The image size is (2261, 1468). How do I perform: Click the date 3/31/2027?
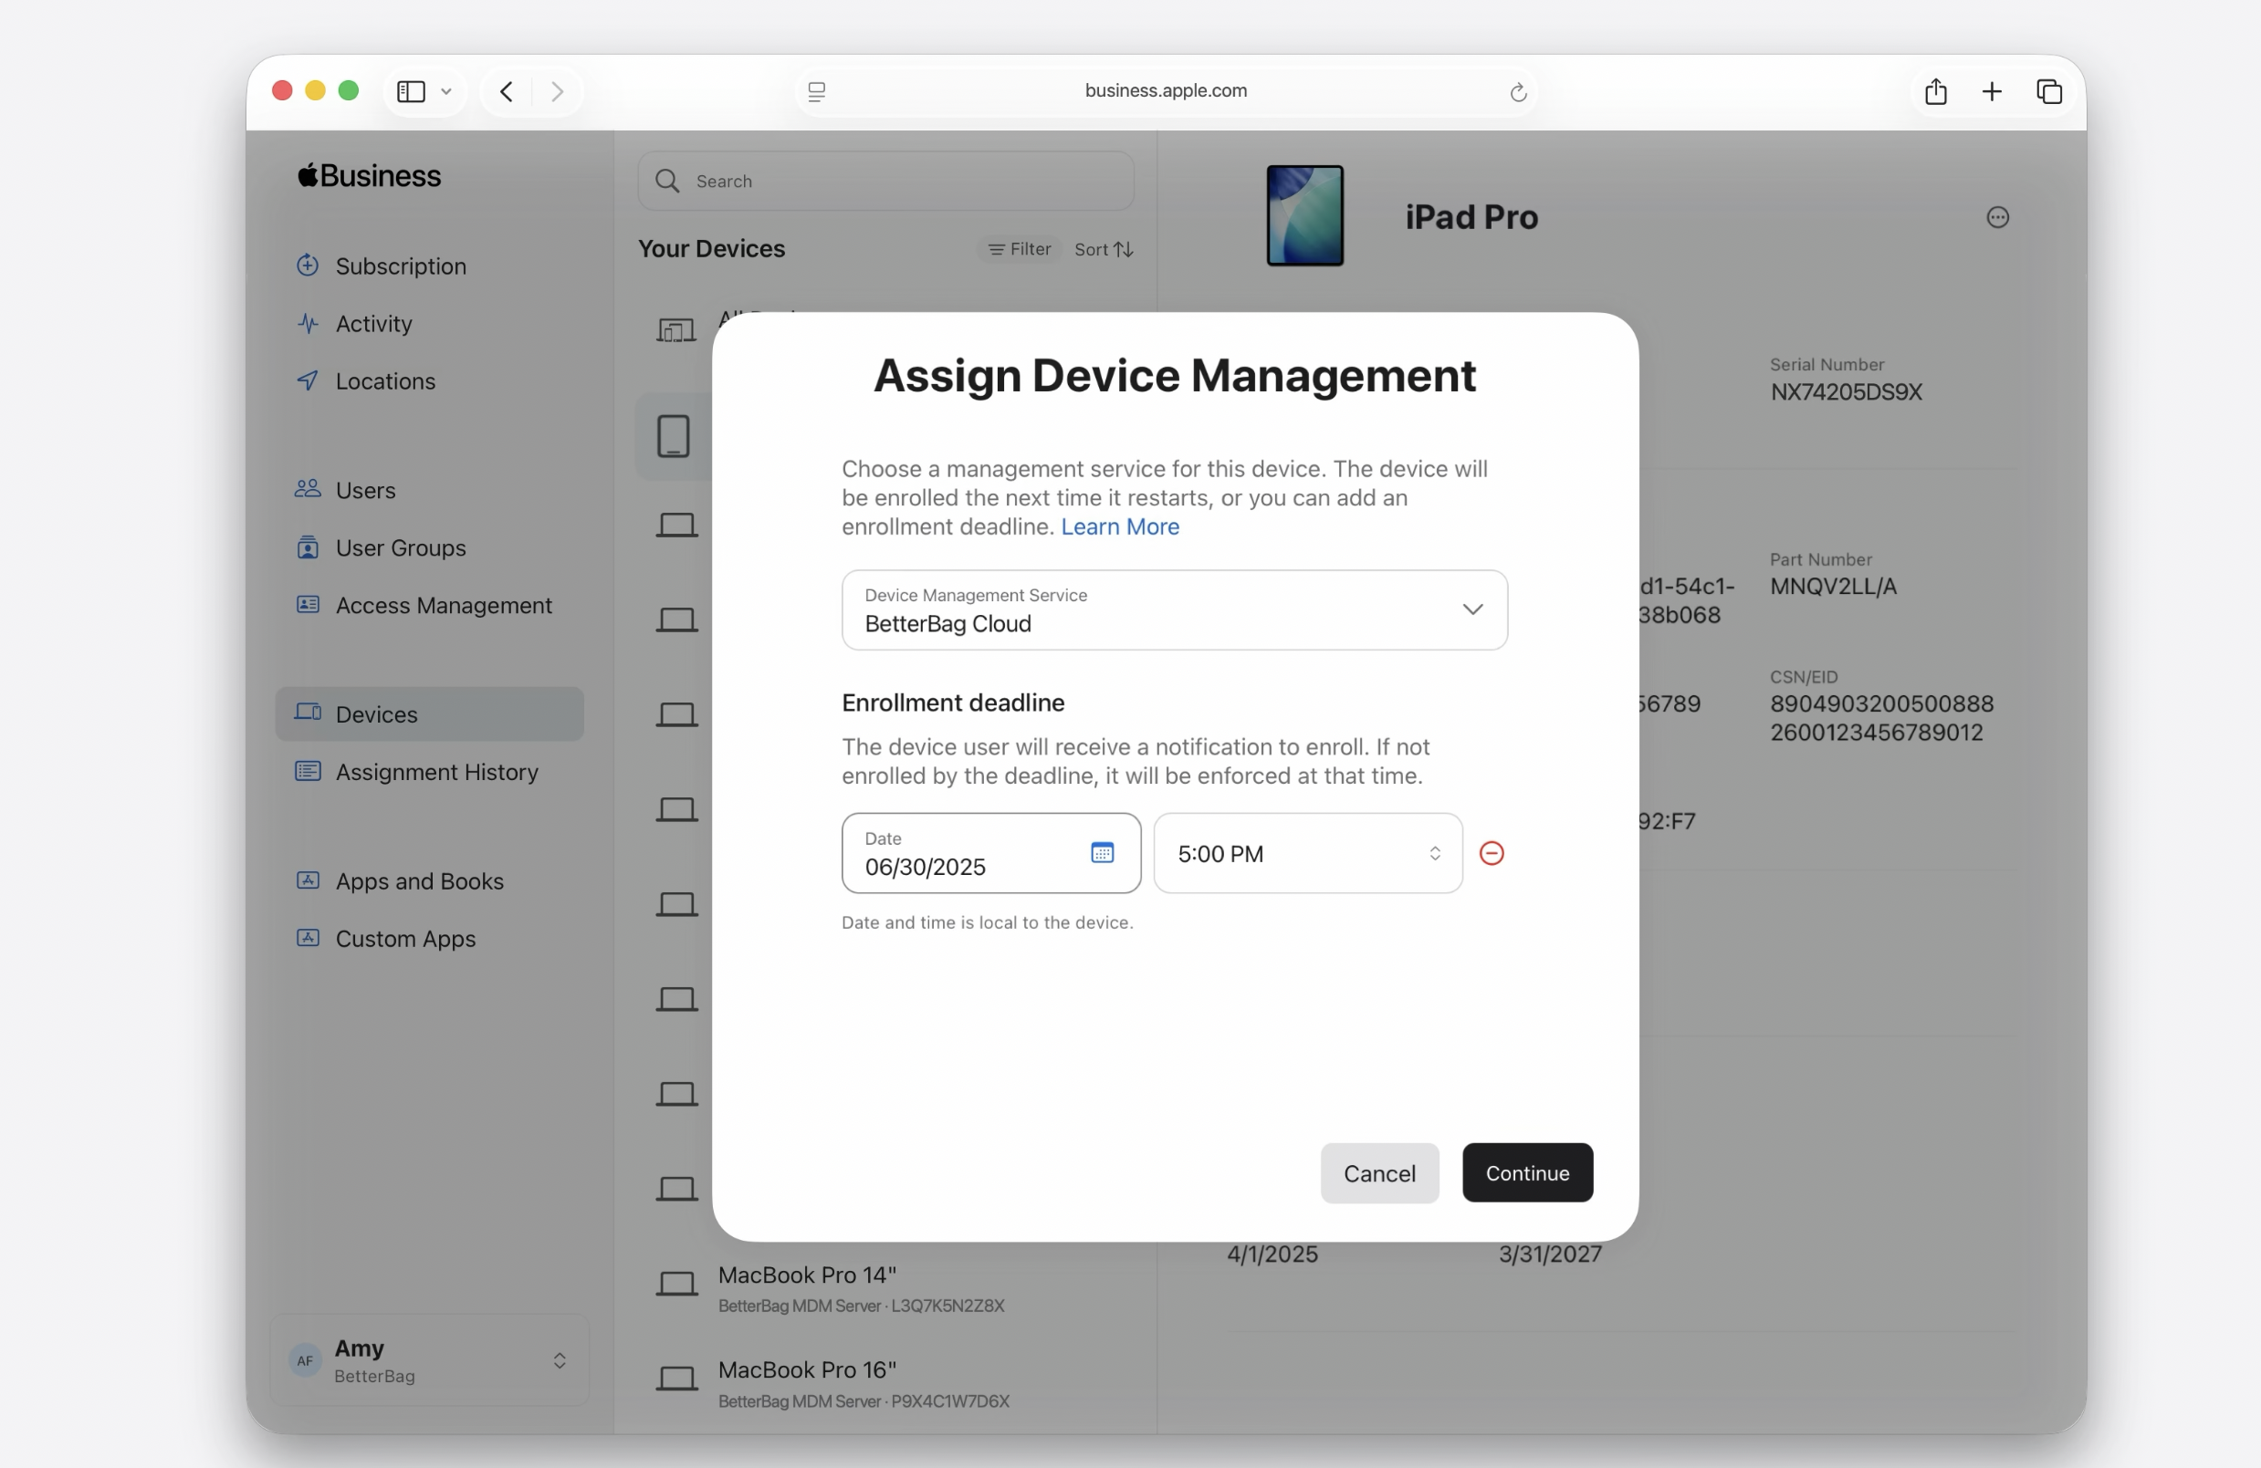(1549, 1255)
